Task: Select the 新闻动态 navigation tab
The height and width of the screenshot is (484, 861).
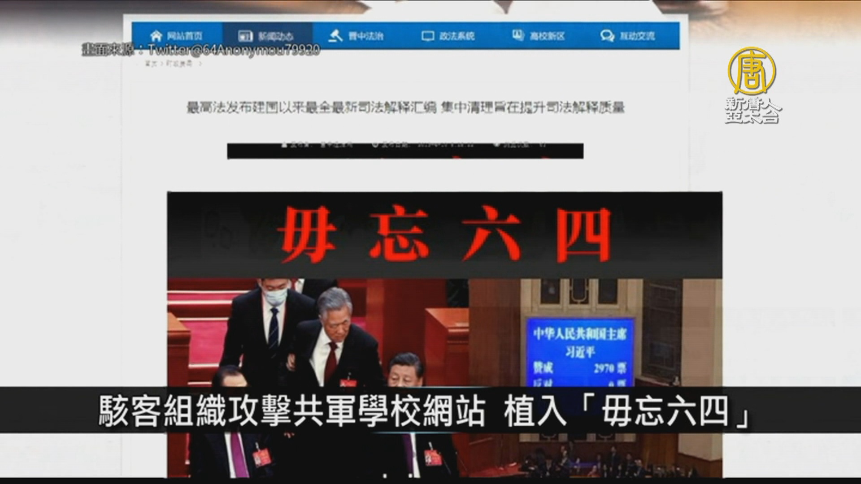Action: pos(275,36)
